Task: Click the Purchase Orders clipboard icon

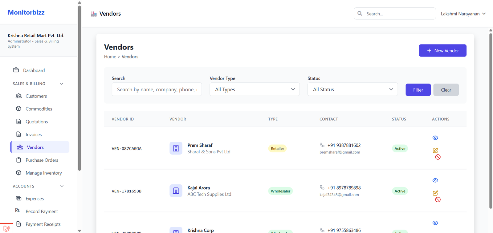Action: [x=18, y=160]
